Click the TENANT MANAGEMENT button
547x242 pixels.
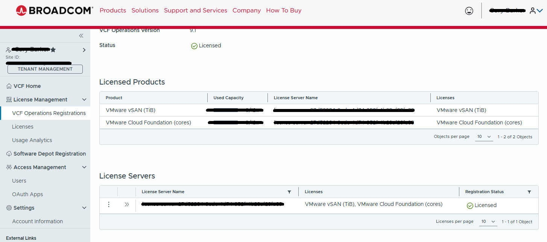pos(45,69)
